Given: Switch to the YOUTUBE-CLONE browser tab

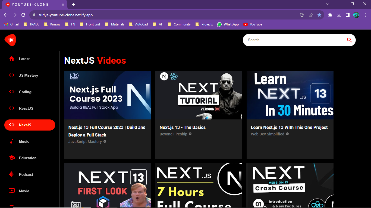Looking at the screenshot, I should click(x=35, y=5).
